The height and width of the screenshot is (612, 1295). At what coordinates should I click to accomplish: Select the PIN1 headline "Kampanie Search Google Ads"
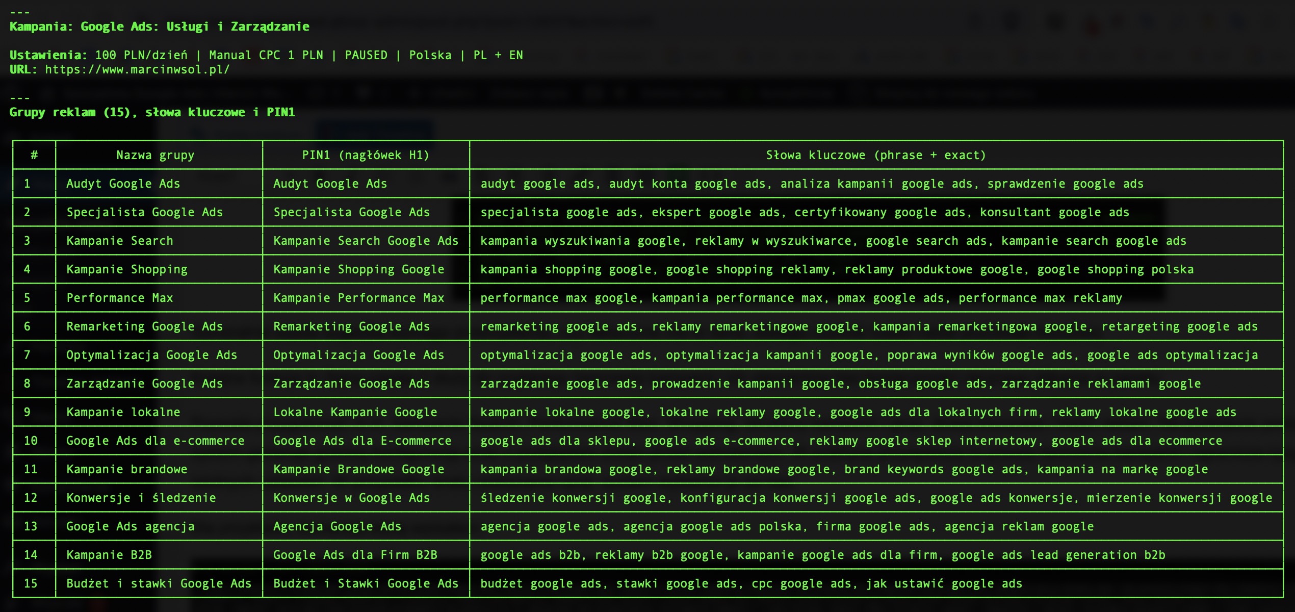(x=366, y=241)
